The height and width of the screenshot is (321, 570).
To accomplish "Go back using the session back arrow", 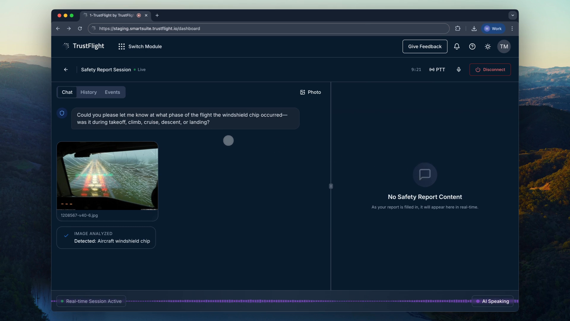I will (66, 70).
